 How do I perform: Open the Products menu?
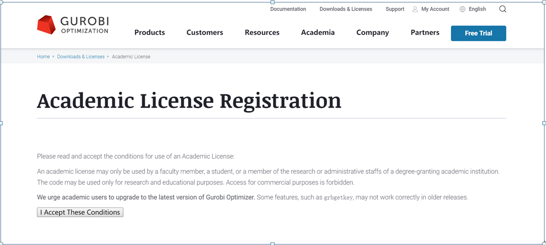(x=149, y=33)
